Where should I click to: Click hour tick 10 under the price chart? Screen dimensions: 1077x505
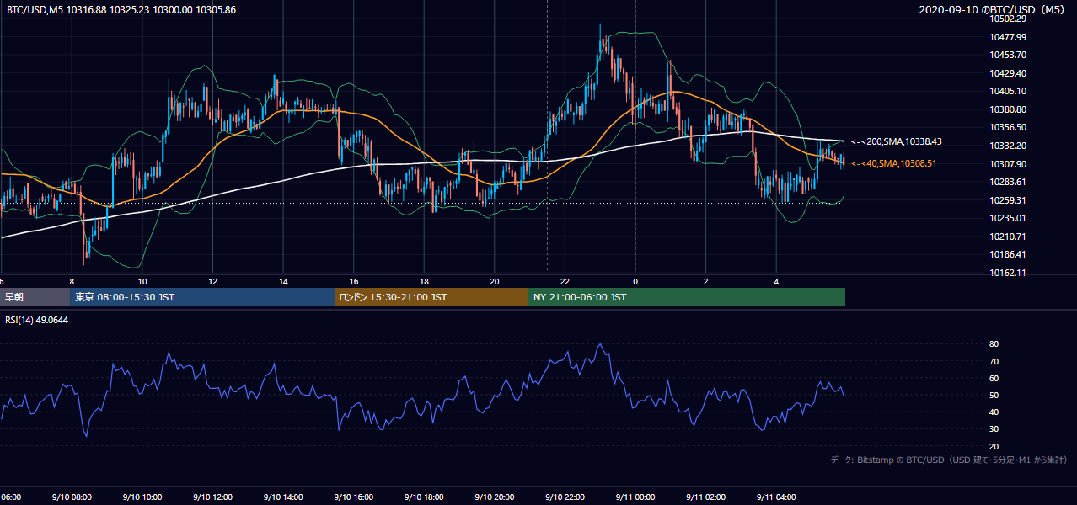coord(142,282)
